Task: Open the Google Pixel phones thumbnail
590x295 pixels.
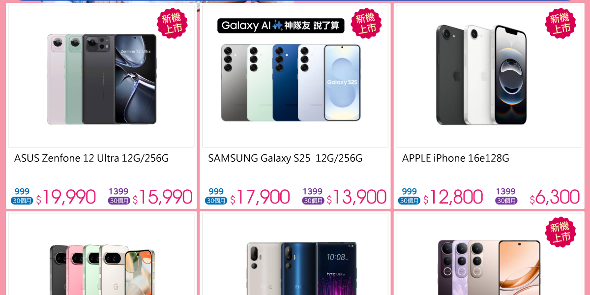Action: [x=102, y=269]
